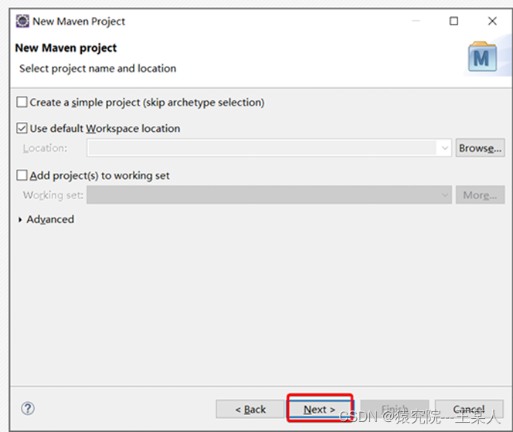Proceed with the Next > button
Screen dimensions: 513x432
[x=320, y=409]
